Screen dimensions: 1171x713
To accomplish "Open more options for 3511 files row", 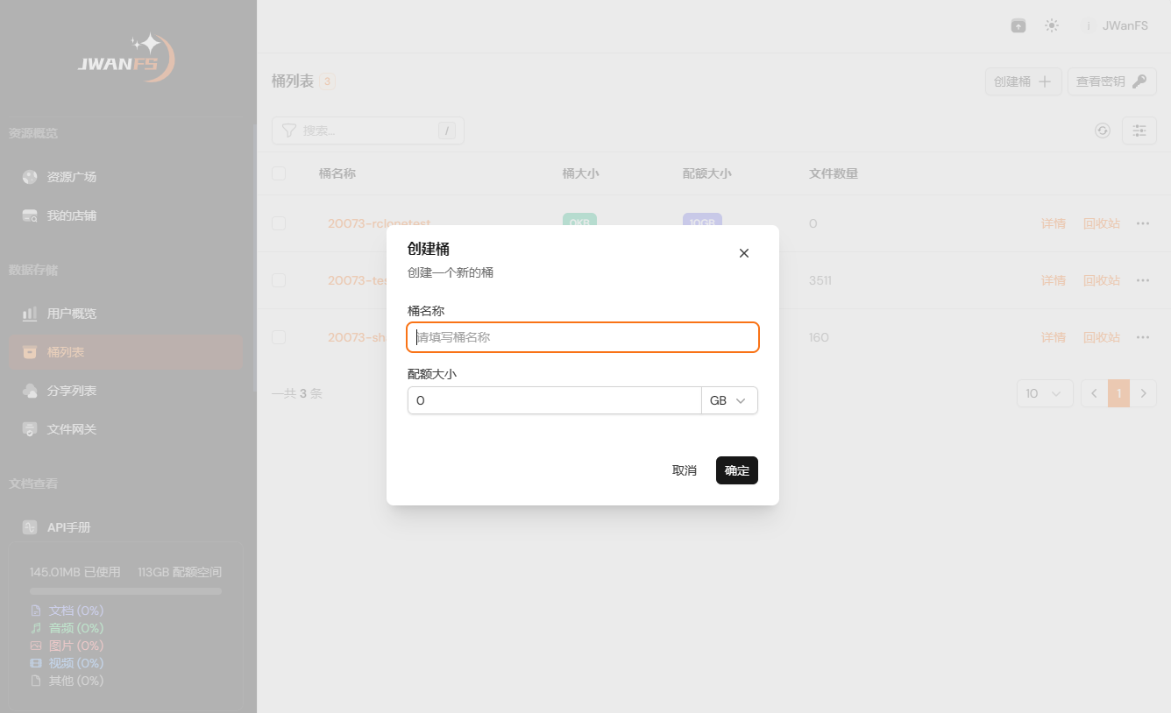I will (x=1143, y=280).
